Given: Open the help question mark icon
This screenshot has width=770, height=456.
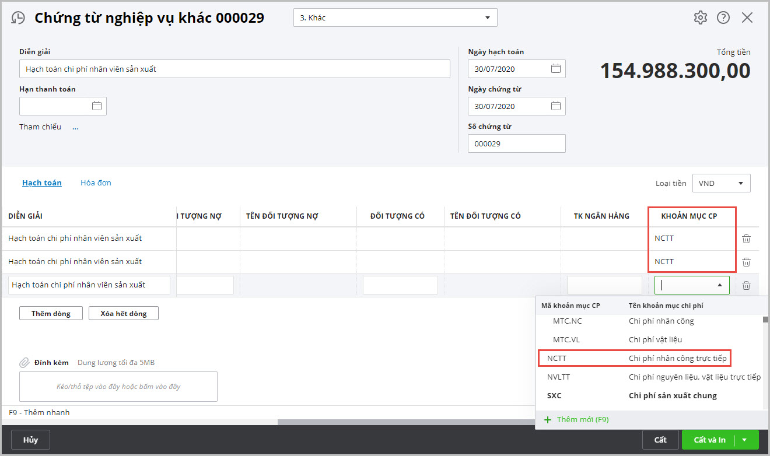Looking at the screenshot, I should click(x=723, y=17).
